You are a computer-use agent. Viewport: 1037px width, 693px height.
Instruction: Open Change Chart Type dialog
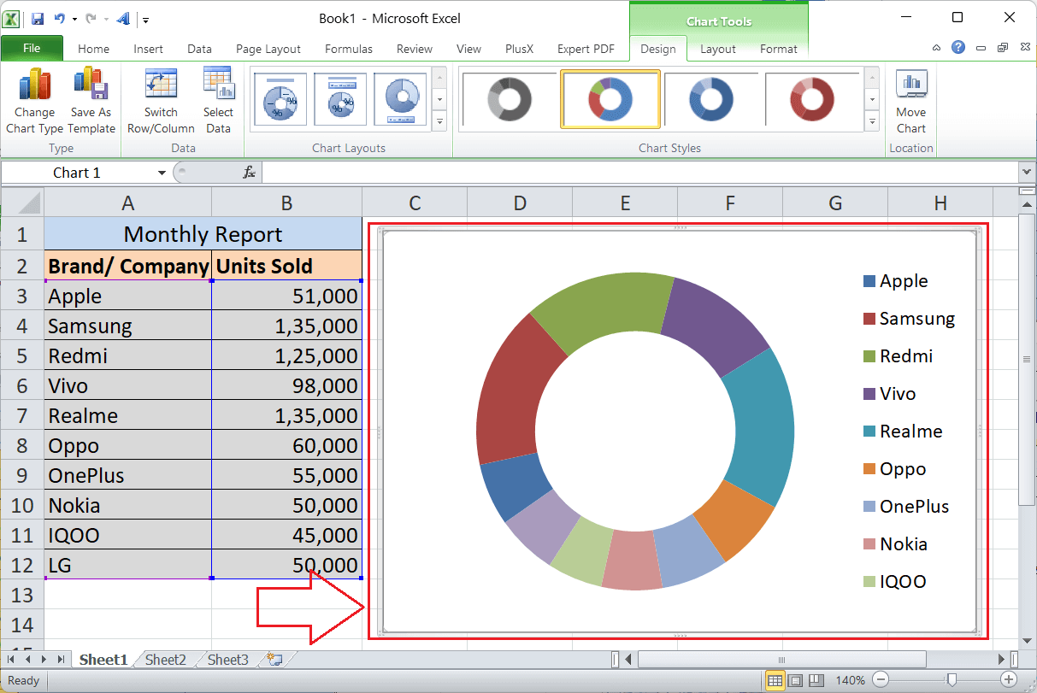(34, 100)
